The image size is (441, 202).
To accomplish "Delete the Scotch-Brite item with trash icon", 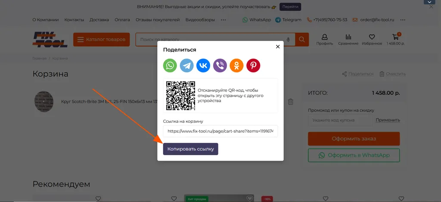I will pyautogui.click(x=291, y=102).
